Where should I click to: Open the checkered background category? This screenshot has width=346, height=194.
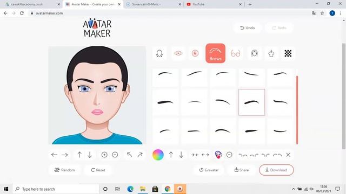click(x=288, y=53)
